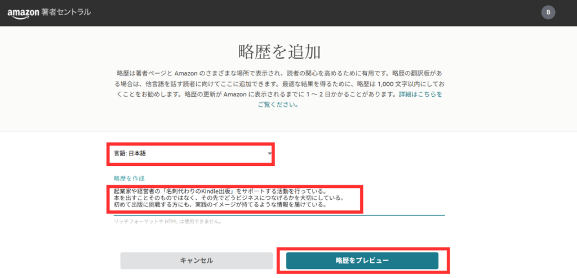577x278 pixels.
Task: Open the "詳細はこちらを" help link
Action: click(x=420, y=95)
